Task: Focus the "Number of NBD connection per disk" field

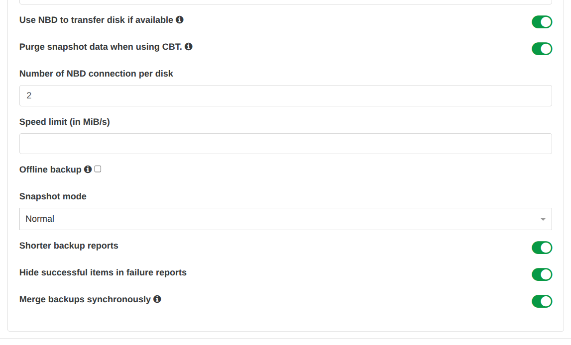Action: [285, 95]
